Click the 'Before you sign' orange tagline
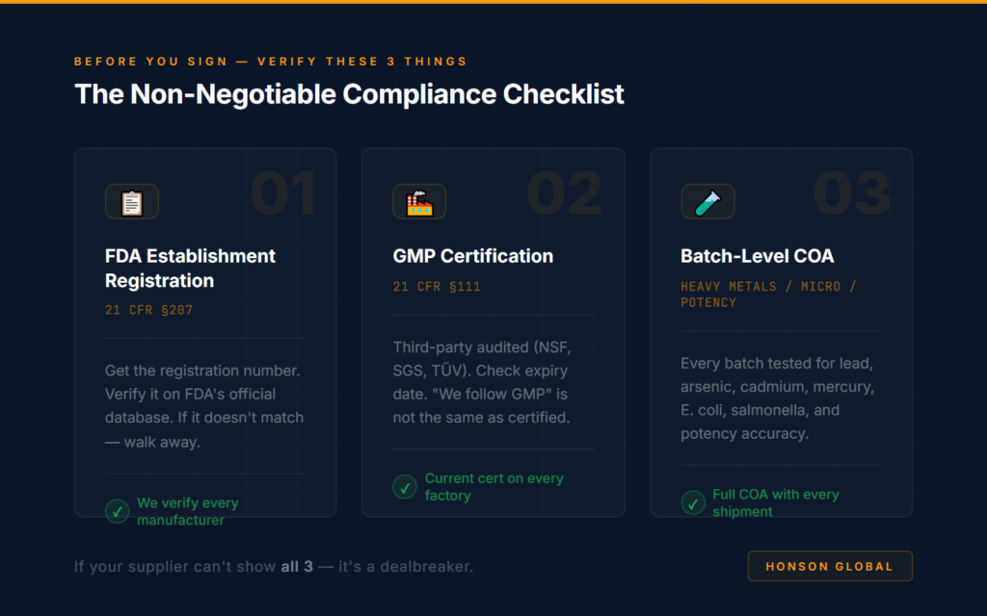Image resolution: width=987 pixels, height=616 pixels. point(270,62)
